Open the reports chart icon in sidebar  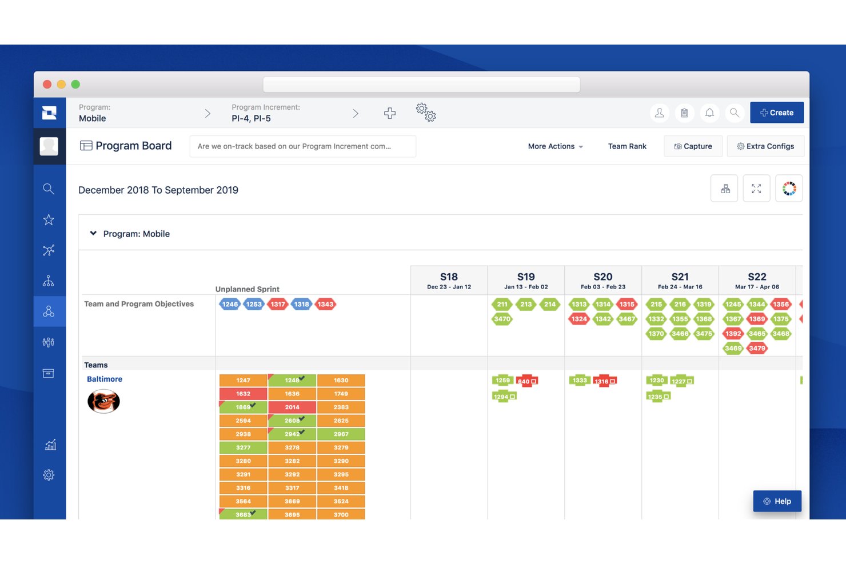click(50, 445)
